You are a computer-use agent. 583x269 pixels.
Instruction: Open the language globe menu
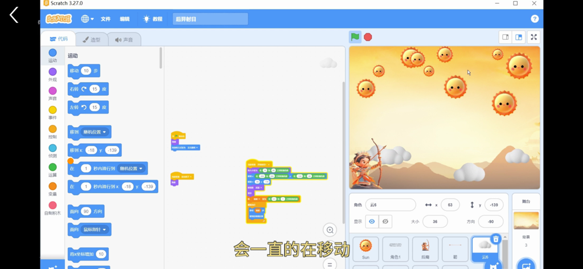pyautogui.click(x=87, y=19)
